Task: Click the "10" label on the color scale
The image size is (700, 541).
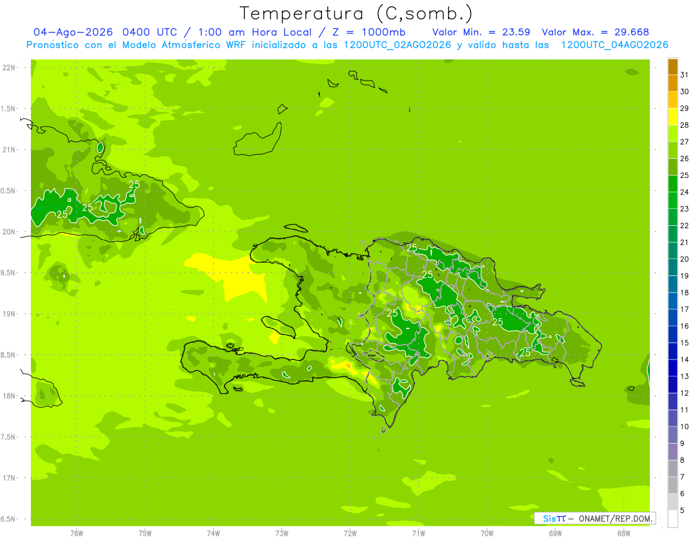Action: point(685,427)
